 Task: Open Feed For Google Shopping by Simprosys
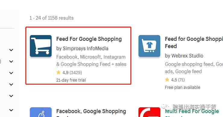point(89,39)
